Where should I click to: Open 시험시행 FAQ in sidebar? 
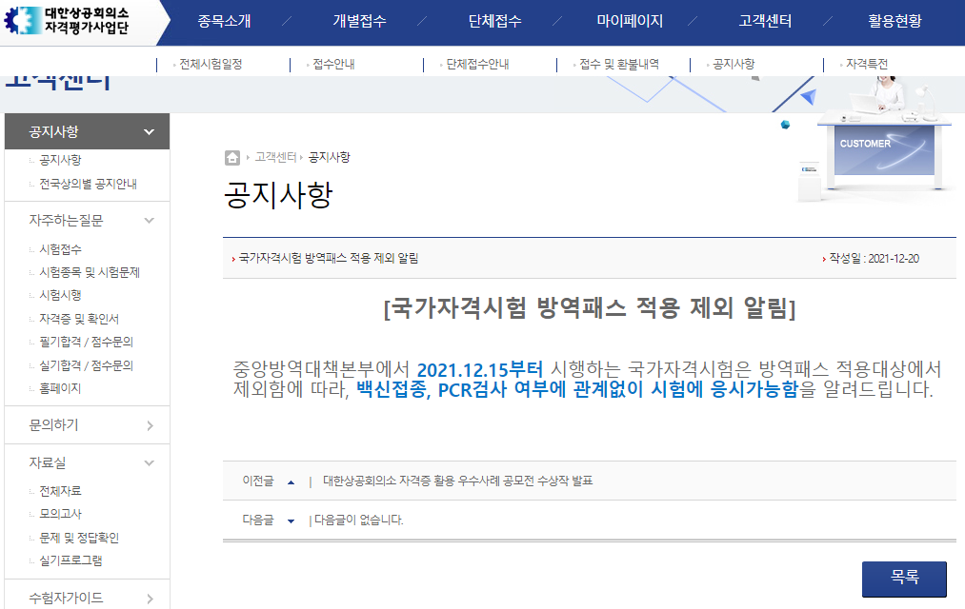[x=60, y=295]
